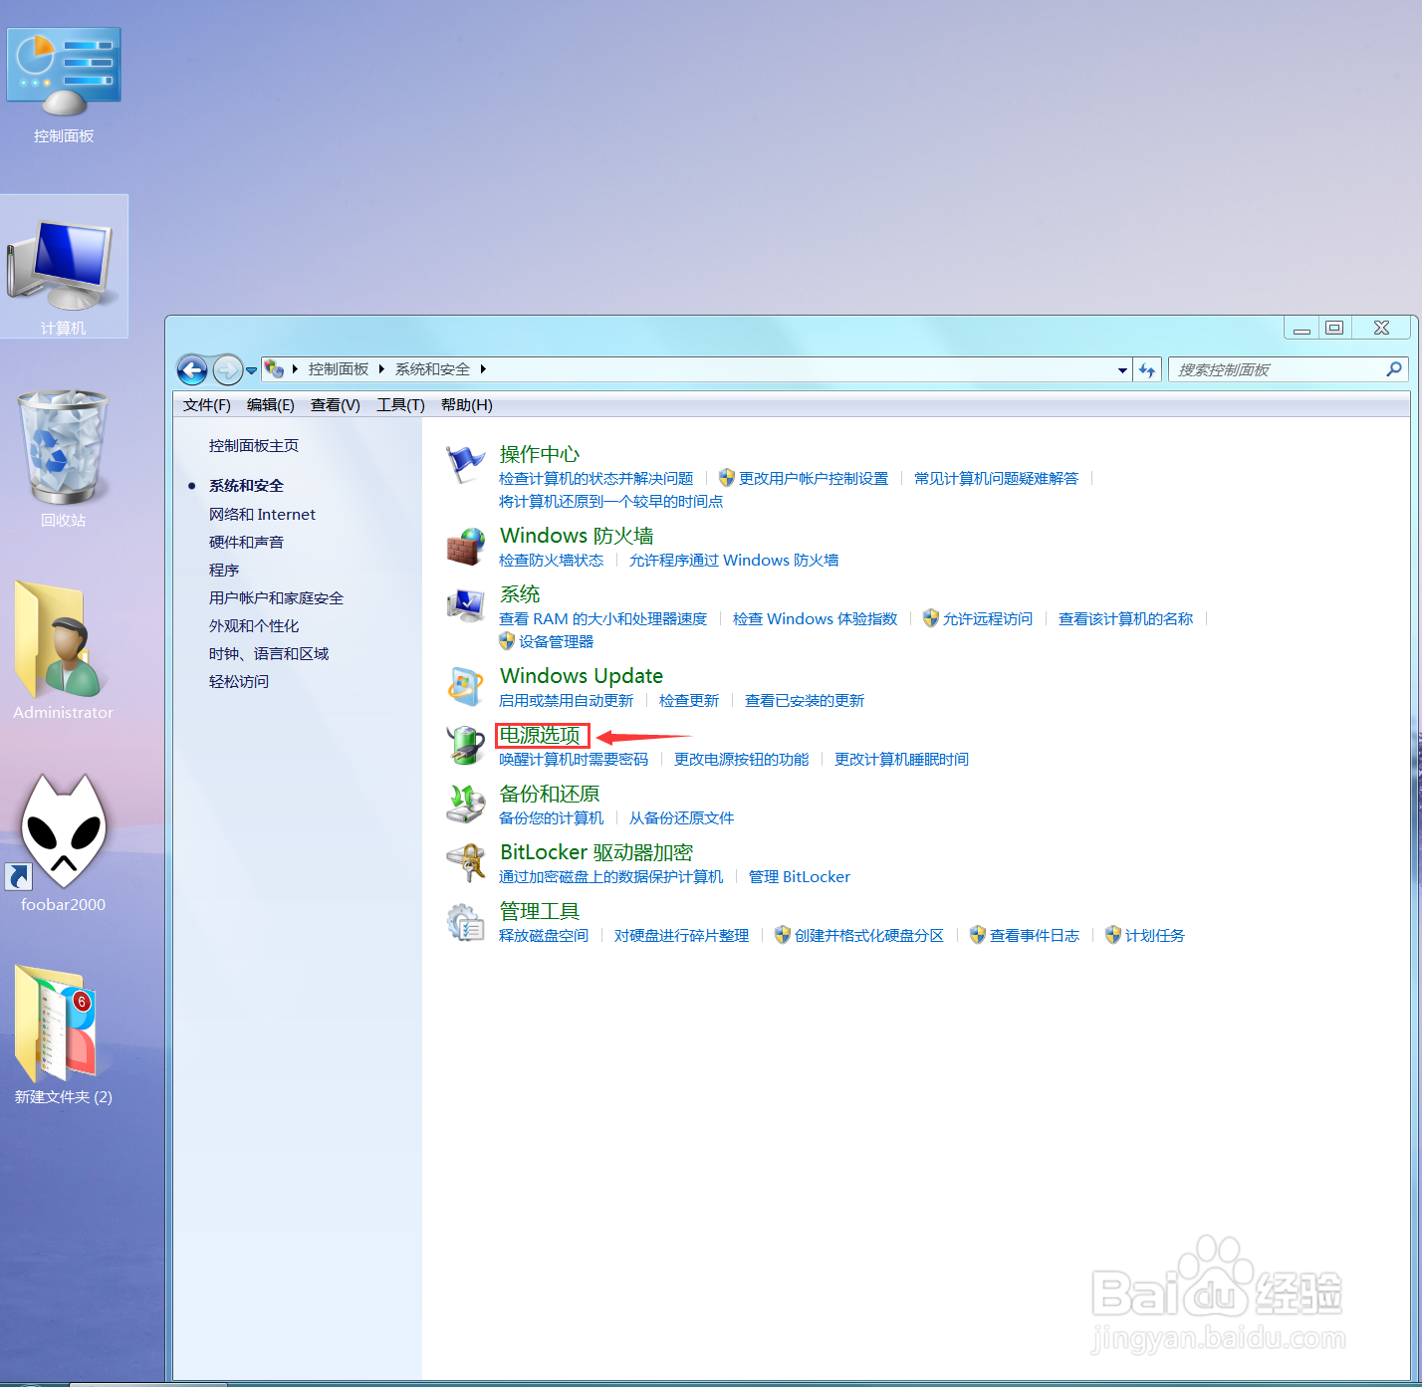Click 检查防火墙状态 link

(x=552, y=561)
